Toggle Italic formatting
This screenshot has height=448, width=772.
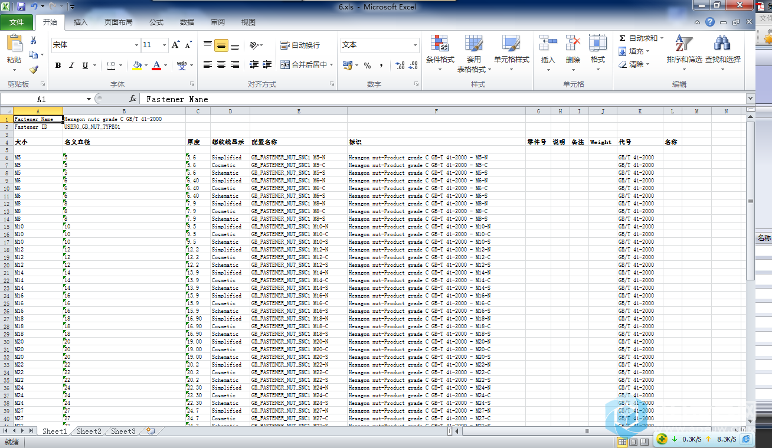click(x=71, y=66)
